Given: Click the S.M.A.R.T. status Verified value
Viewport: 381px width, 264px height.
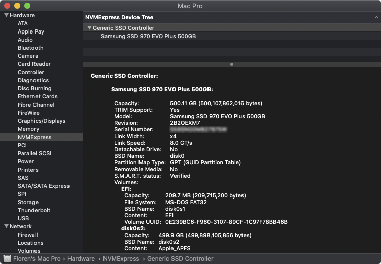Looking at the screenshot, I should pos(180,176).
